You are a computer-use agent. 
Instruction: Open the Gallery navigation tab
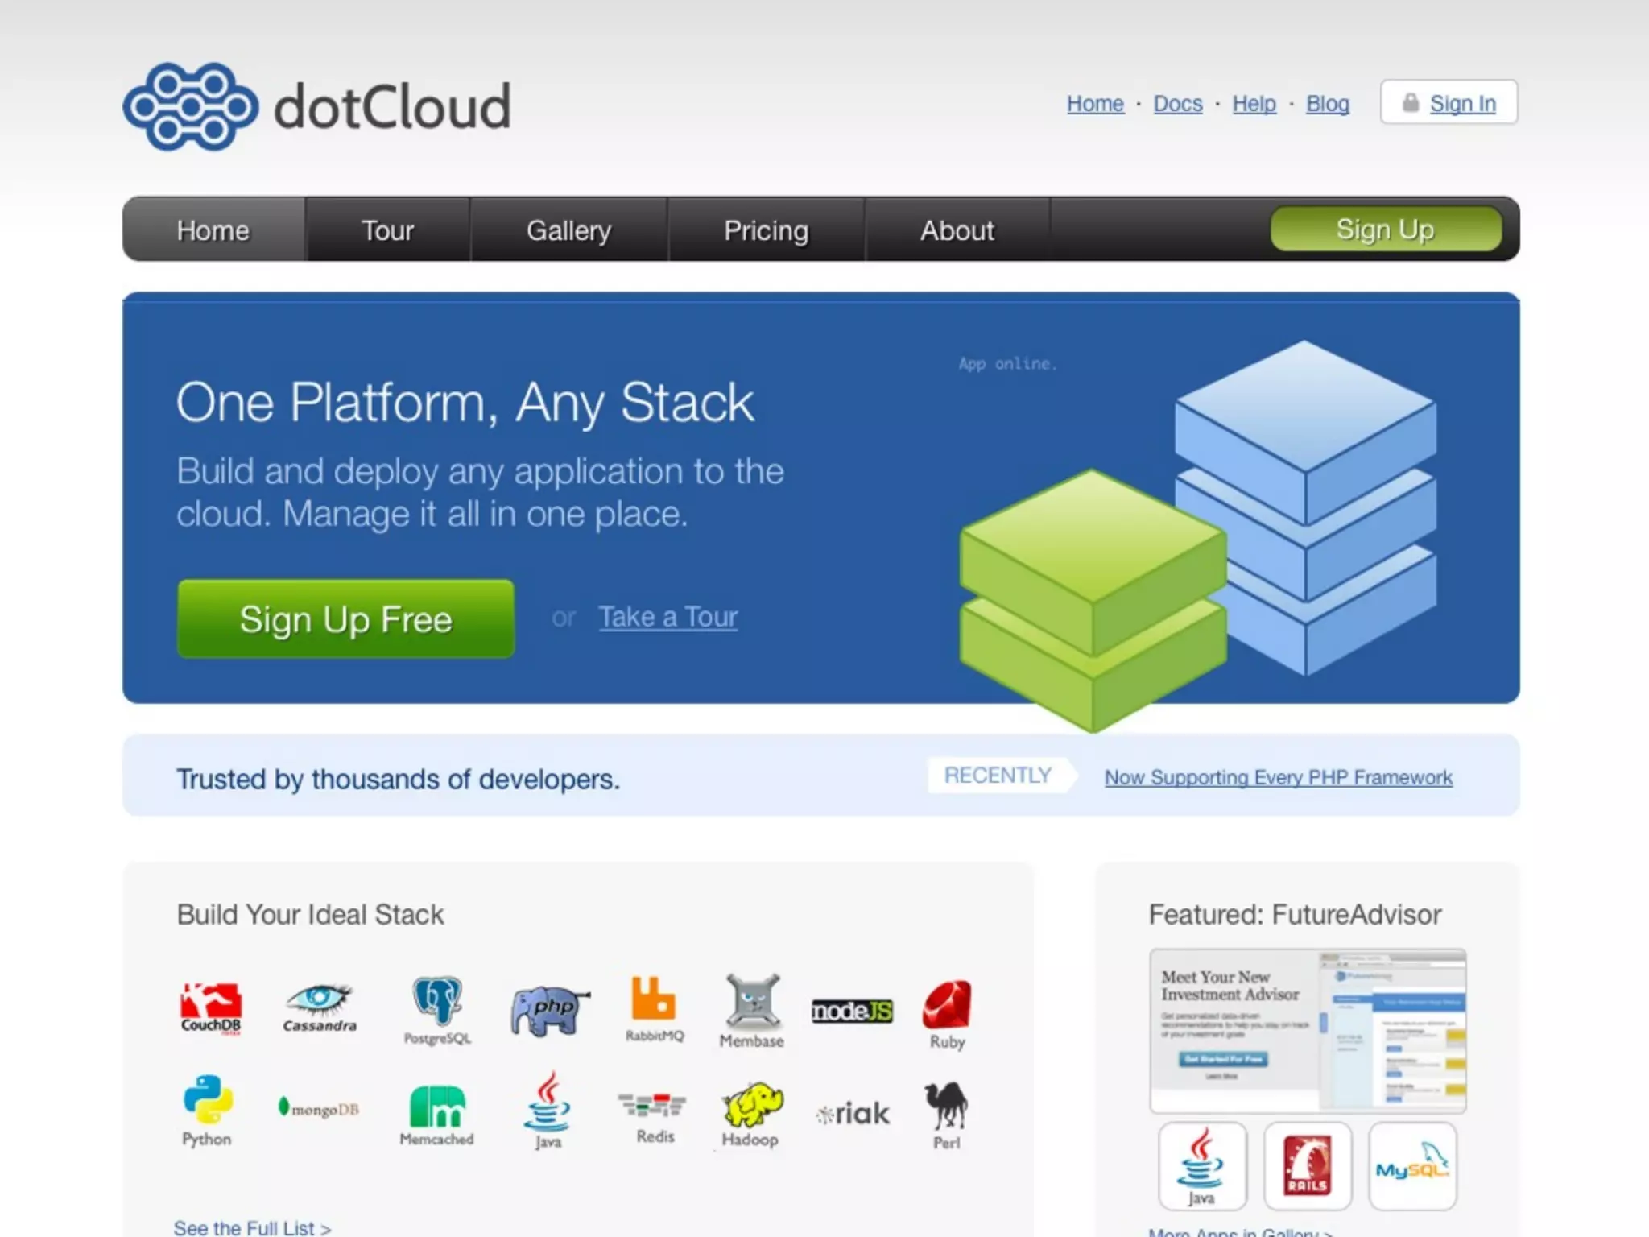(x=568, y=230)
